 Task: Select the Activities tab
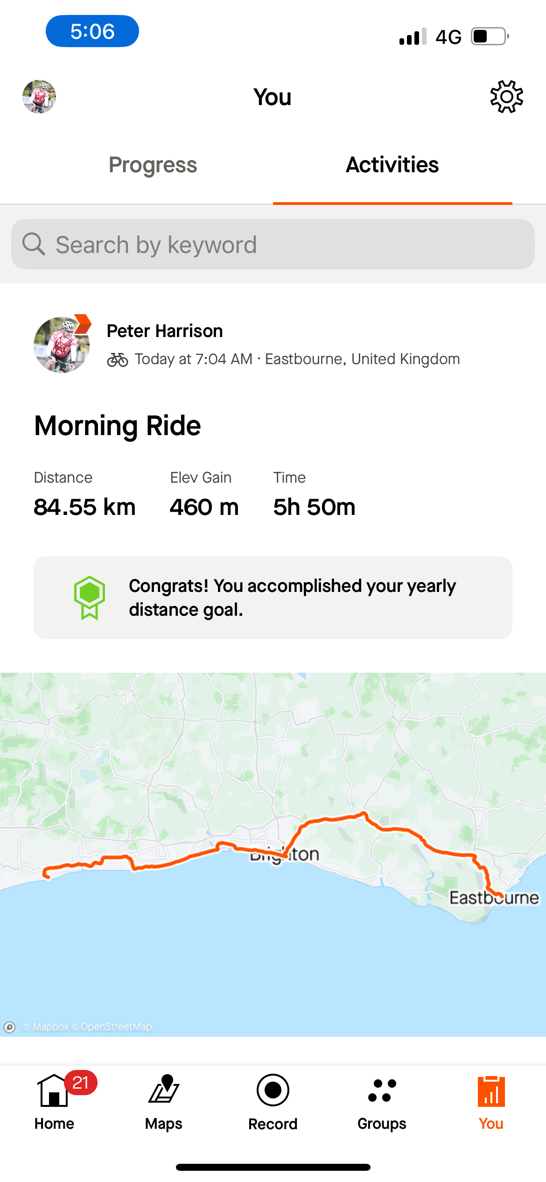(x=392, y=165)
